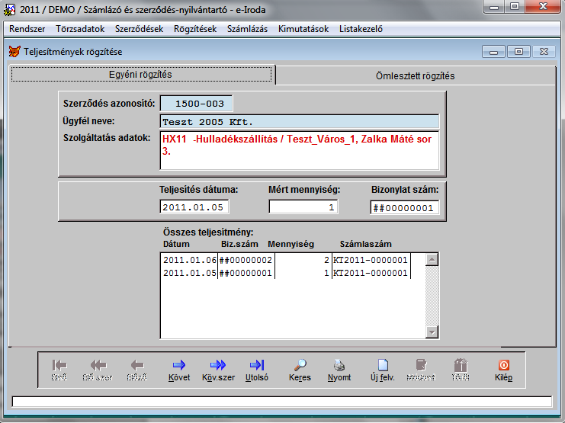
Task: Expand the Kimutatások menu
Action: [303, 29]
